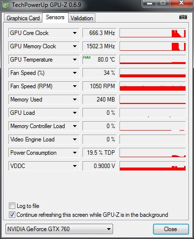Open GPU Temperature sensor dropdown arrow

75,60
